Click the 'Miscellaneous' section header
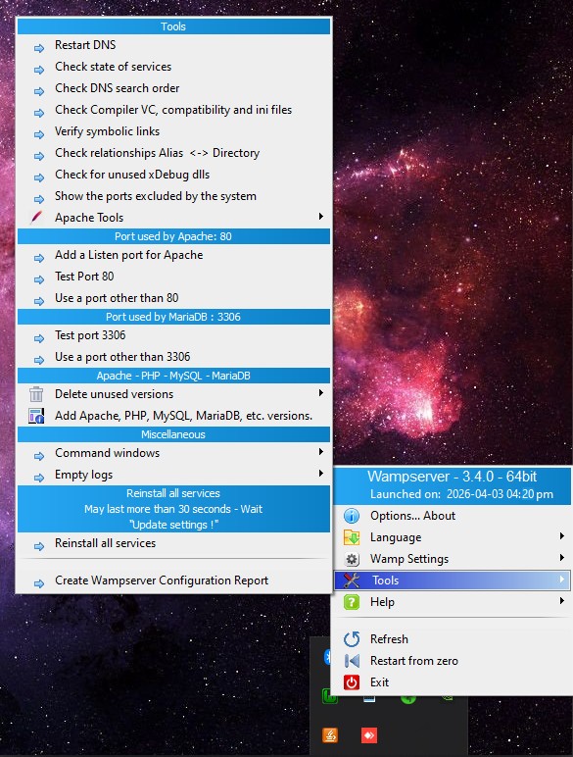This screenshot has height=757, width=573. tap(173, 434)
